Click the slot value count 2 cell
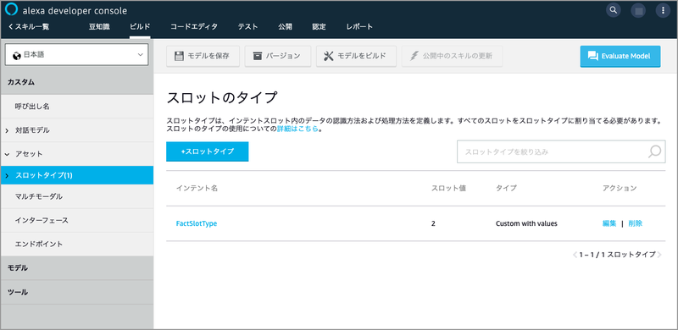This screenshot has width=678, height=330. 433,223
